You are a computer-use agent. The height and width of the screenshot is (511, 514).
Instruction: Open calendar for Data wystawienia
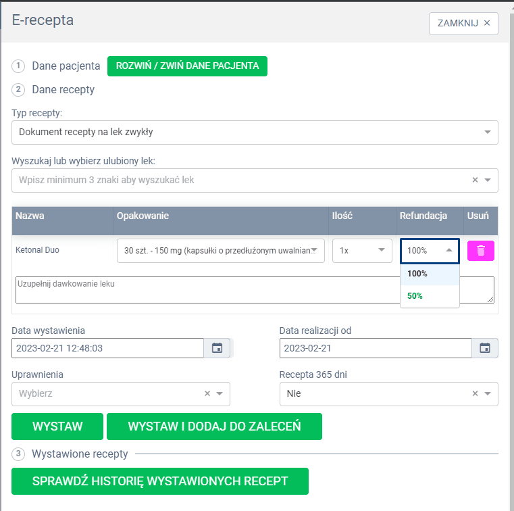point(217,348)
